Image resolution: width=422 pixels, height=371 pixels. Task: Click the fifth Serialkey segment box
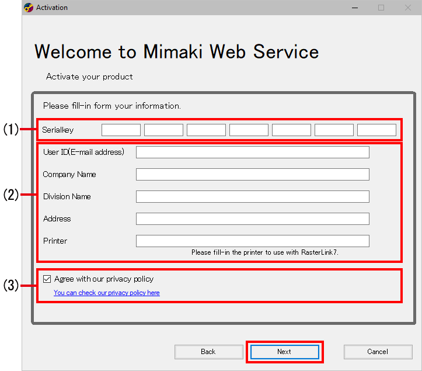pyautogui.click(x=291, y=130)
